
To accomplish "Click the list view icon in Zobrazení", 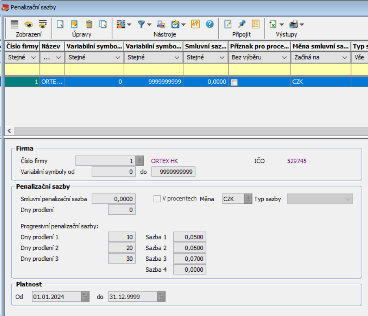I will 14,24.
